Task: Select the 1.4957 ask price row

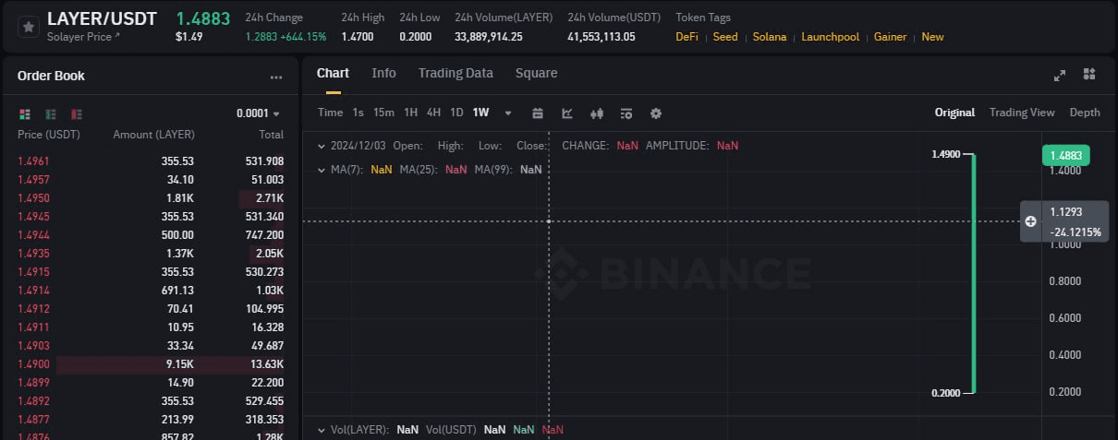Action: pyautogui.click(x=151, y=180)
